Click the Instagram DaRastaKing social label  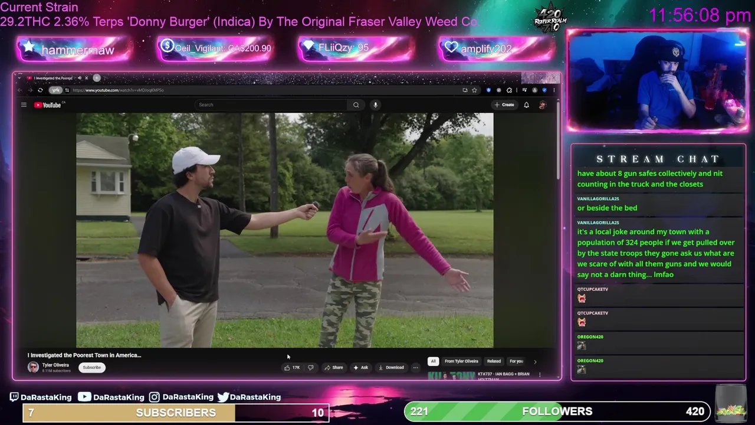point(181,397)
